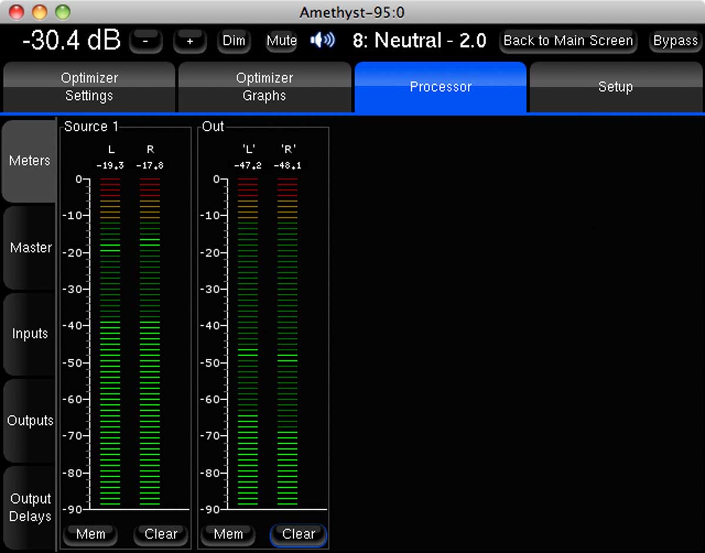
Task: Go to the Inputs sidebar section
Action: [29, 334]
